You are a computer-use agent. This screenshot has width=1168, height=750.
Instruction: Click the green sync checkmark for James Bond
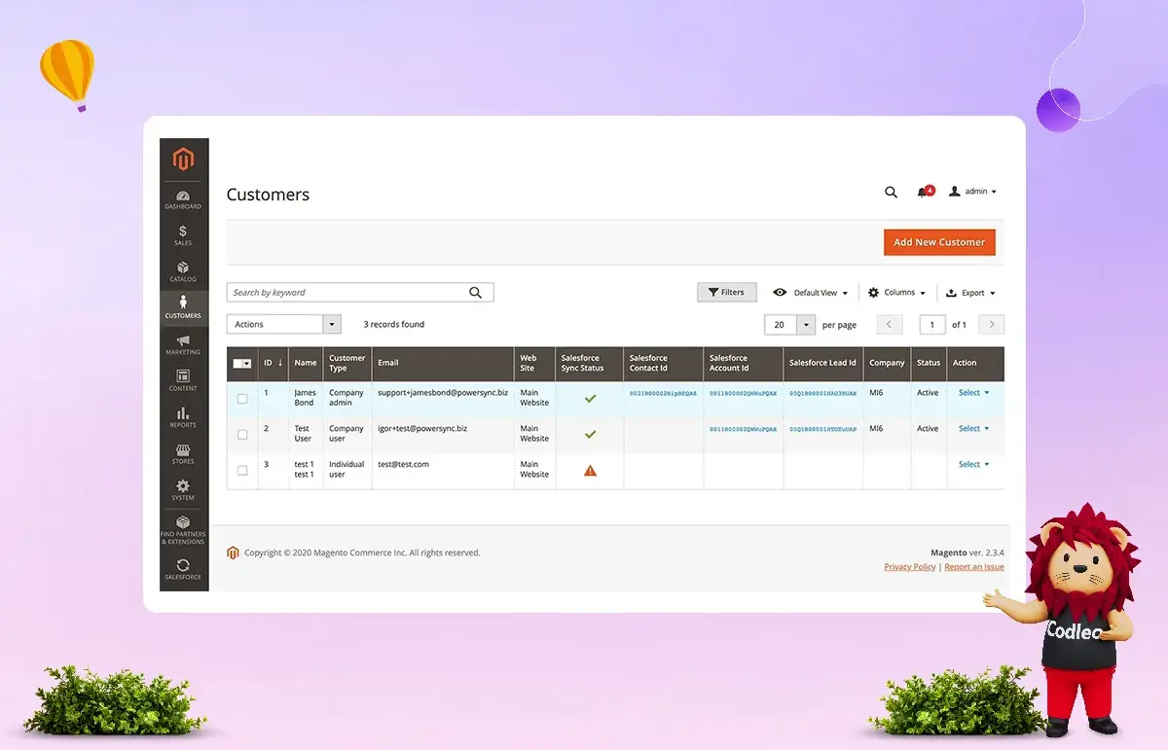(x=590, y=398)
